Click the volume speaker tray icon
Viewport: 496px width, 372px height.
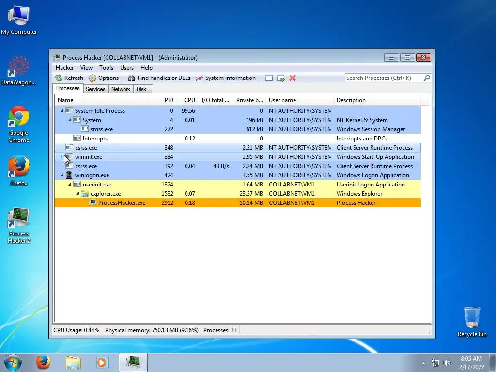click(447, 363)
